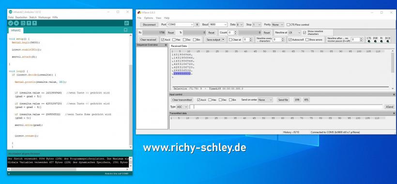Open the Arduino Serial Monitor icon
This screenshot has height=184, width=397.
[x=126, y=23]
